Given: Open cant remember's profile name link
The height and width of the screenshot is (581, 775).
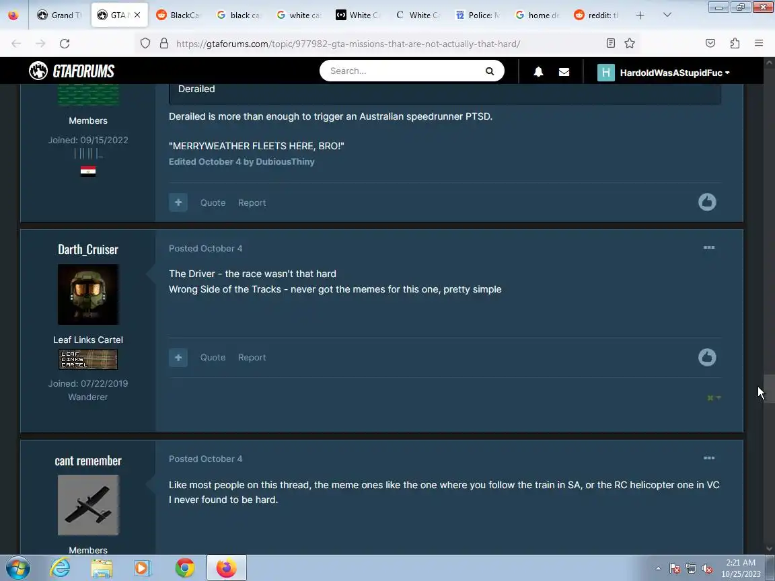Looking at the screenshot, I should pyautogui.click(x=88, y=461).
